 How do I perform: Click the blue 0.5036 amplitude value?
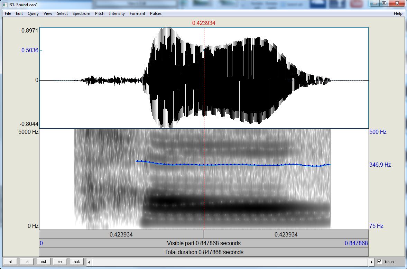[x=30, y=50]
